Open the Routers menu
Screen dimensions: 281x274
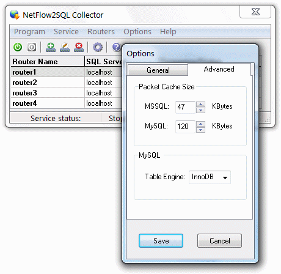(101, 32)
